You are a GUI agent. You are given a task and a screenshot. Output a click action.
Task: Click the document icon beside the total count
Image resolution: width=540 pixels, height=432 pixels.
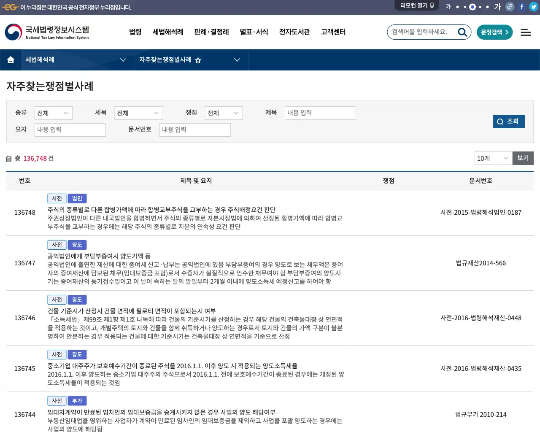(x=9, y=159)
